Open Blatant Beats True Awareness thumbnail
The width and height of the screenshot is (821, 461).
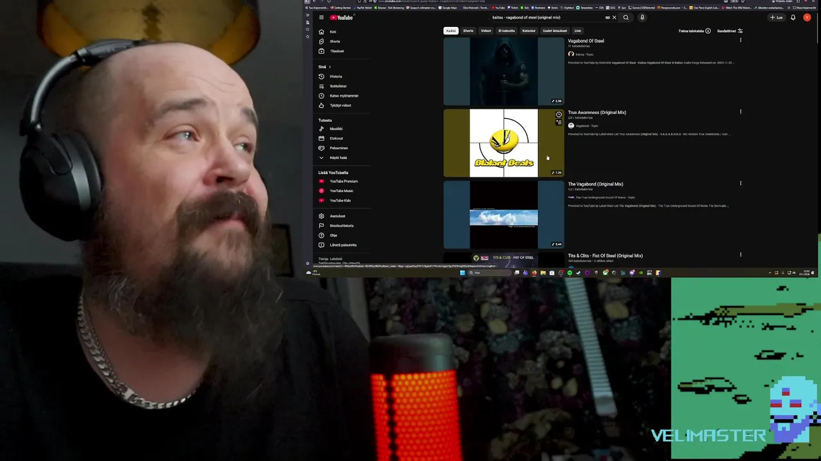tap(504, 143)
